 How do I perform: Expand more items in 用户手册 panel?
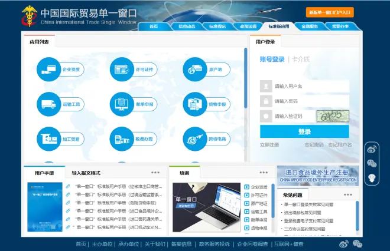(155, 173)
